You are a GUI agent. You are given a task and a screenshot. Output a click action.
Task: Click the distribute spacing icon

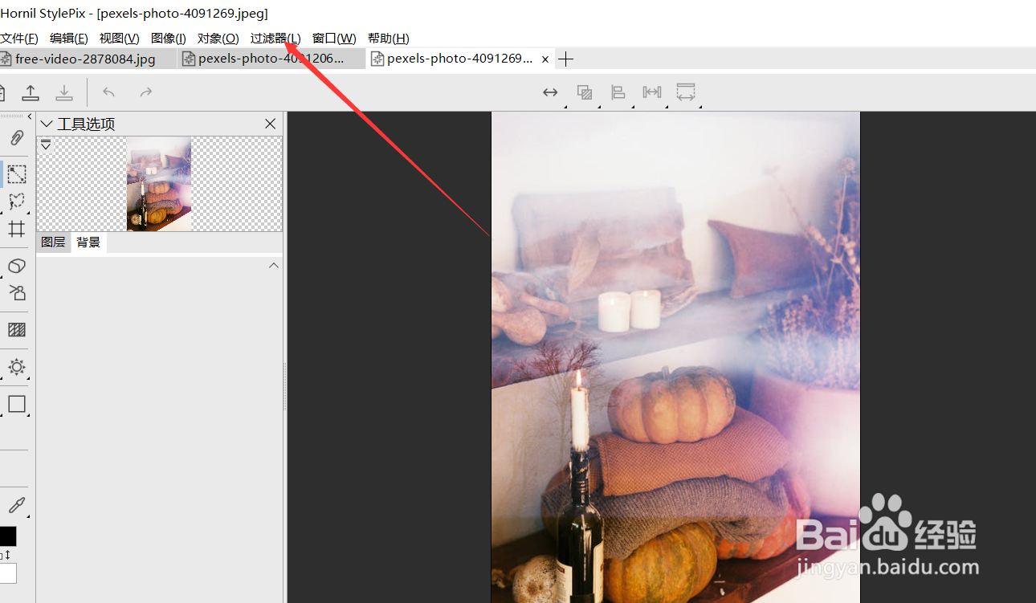pyautogui.click(x=652, y=92)
